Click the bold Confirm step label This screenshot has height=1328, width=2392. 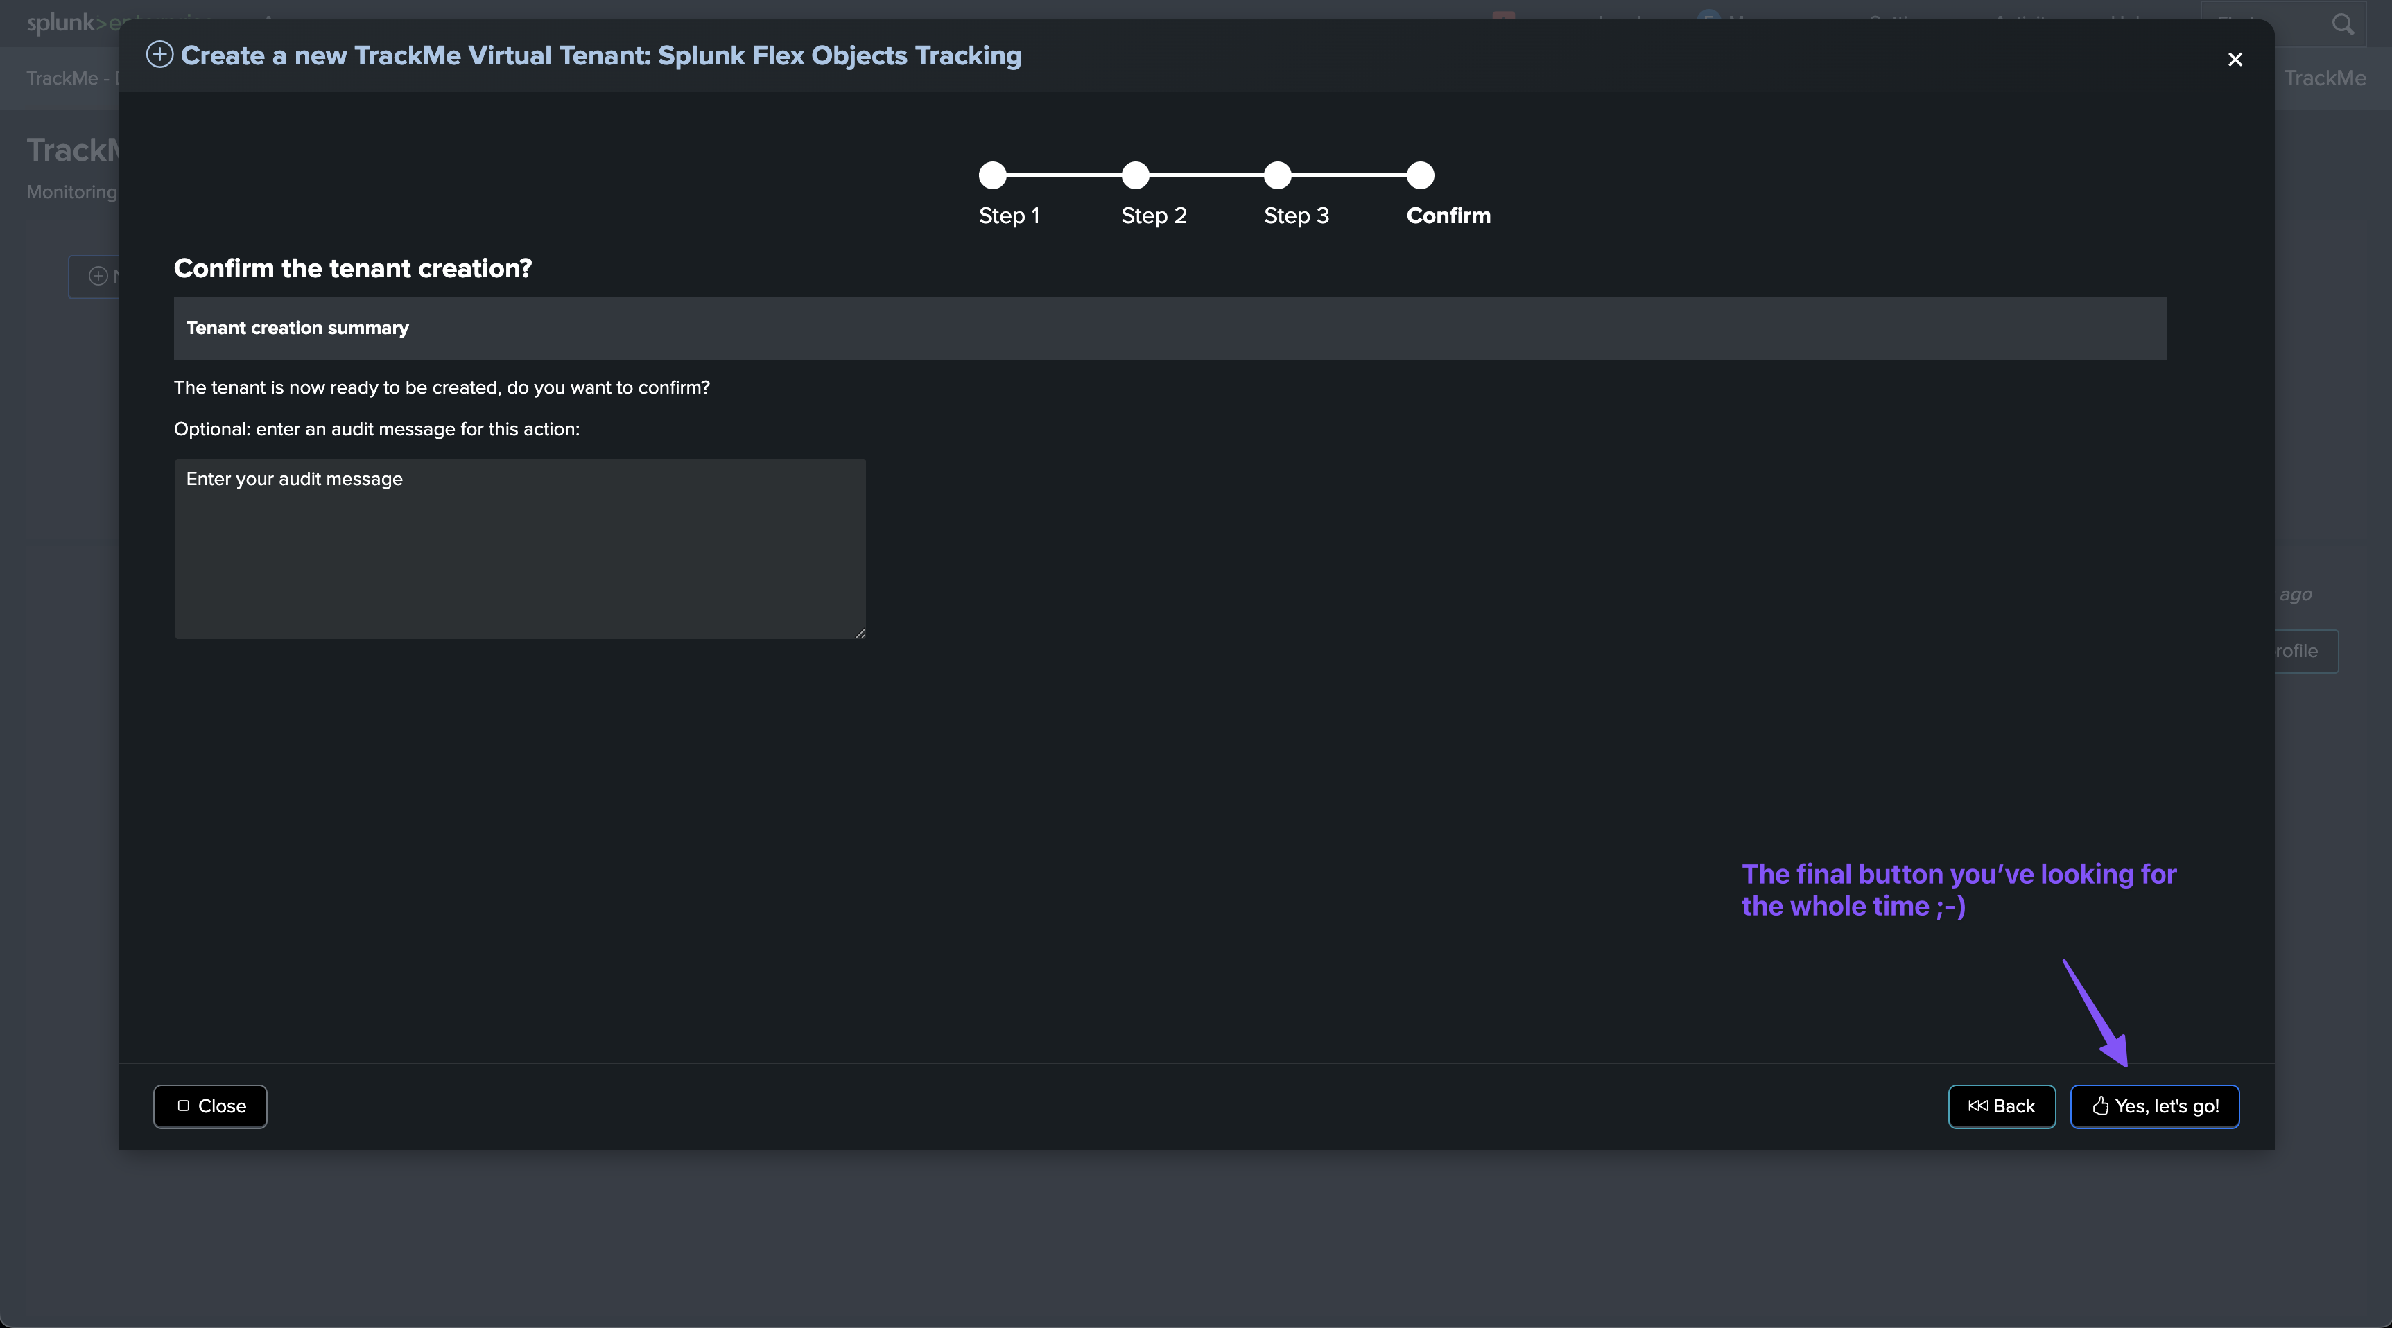[x=1448, y=216]
